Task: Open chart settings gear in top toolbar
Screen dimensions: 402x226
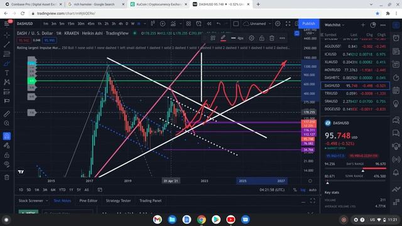Action: coord(278,24)
